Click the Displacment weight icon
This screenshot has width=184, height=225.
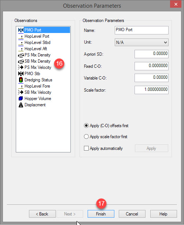pyautogui.click(x=21, y=105)
